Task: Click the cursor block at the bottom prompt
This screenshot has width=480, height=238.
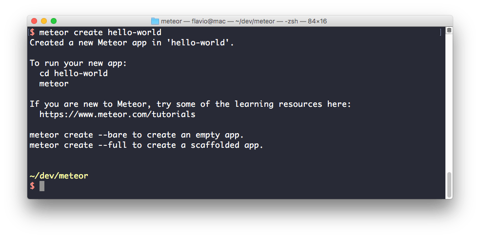Action: coord(42,186)
